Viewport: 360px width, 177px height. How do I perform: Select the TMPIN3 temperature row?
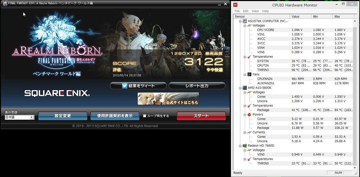pos(304,70)
